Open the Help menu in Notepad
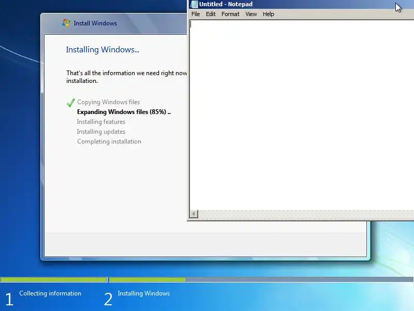 [268, 14]
